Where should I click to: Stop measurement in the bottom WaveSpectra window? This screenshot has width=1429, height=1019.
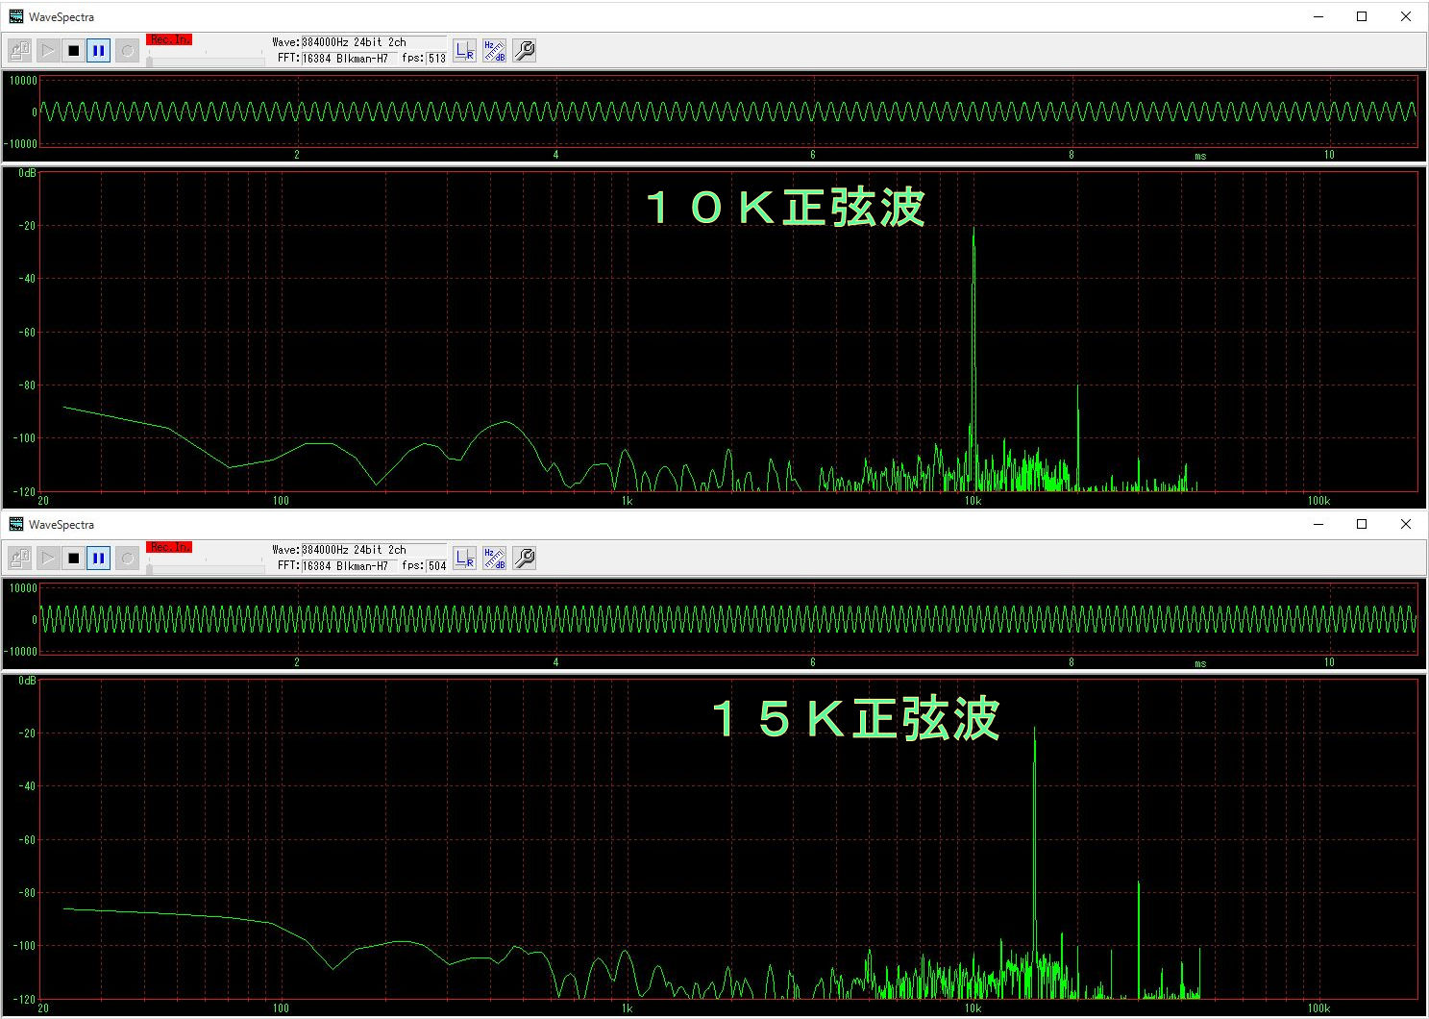click(x=73, y=558)
